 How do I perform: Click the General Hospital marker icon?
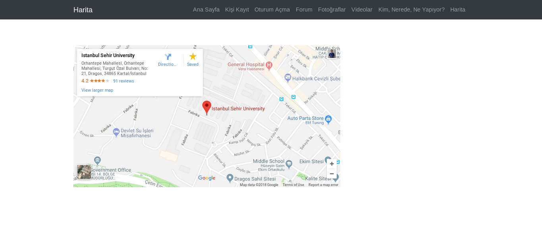269,65
